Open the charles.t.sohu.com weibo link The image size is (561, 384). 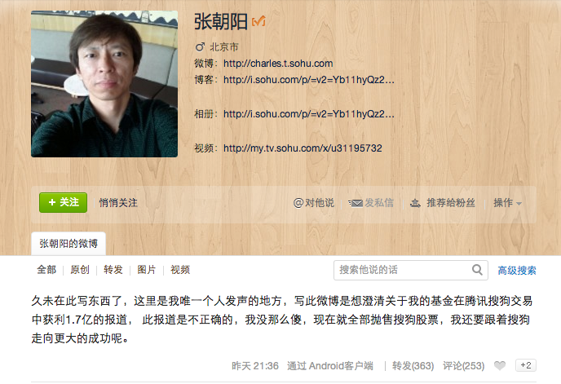click(278, 64)
